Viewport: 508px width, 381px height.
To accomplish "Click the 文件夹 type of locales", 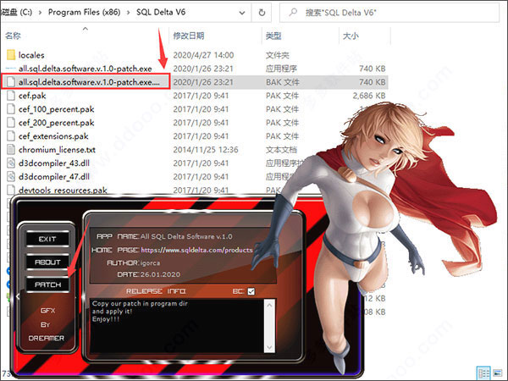I will [278, 55].
